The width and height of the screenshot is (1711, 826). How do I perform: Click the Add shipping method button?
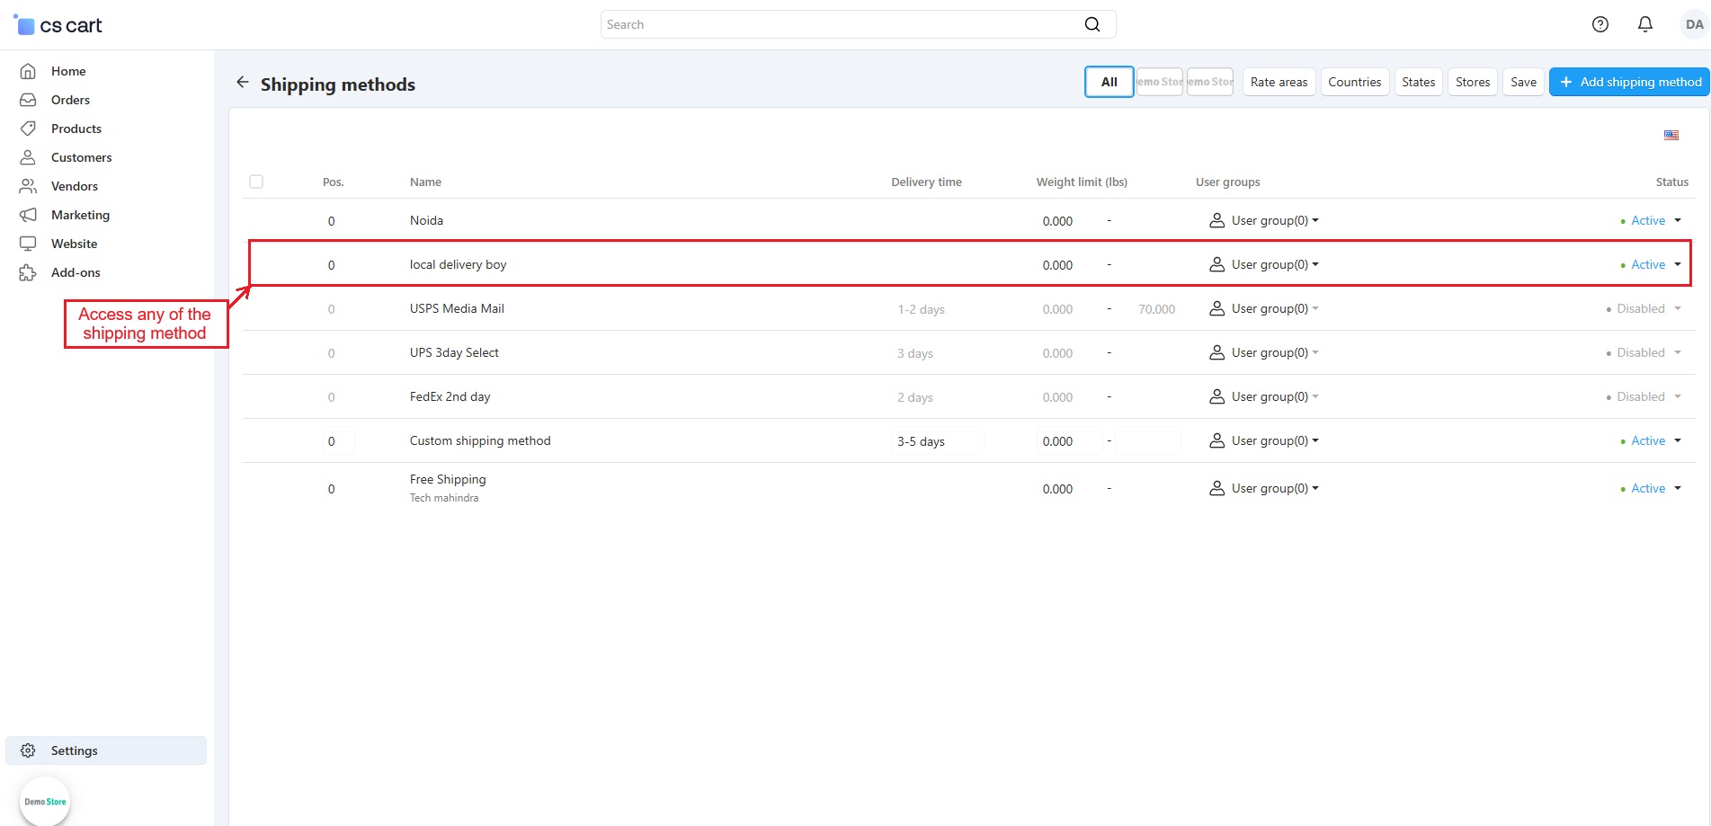point(1629,82)
